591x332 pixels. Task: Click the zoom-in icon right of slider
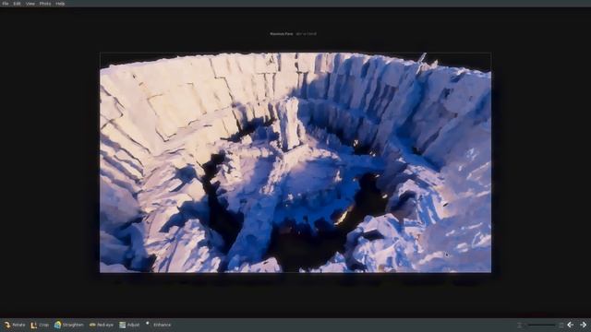point(561,325)
